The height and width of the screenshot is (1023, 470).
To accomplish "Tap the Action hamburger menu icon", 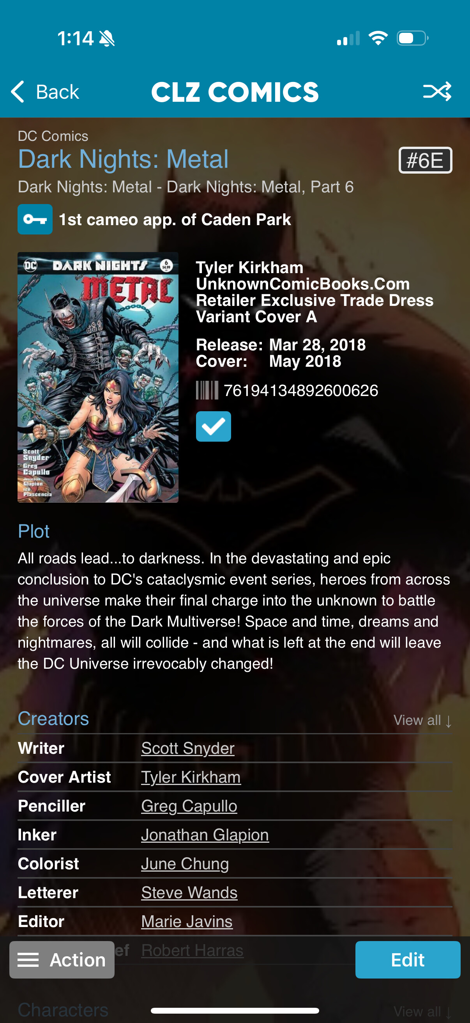I will point(28,960).
